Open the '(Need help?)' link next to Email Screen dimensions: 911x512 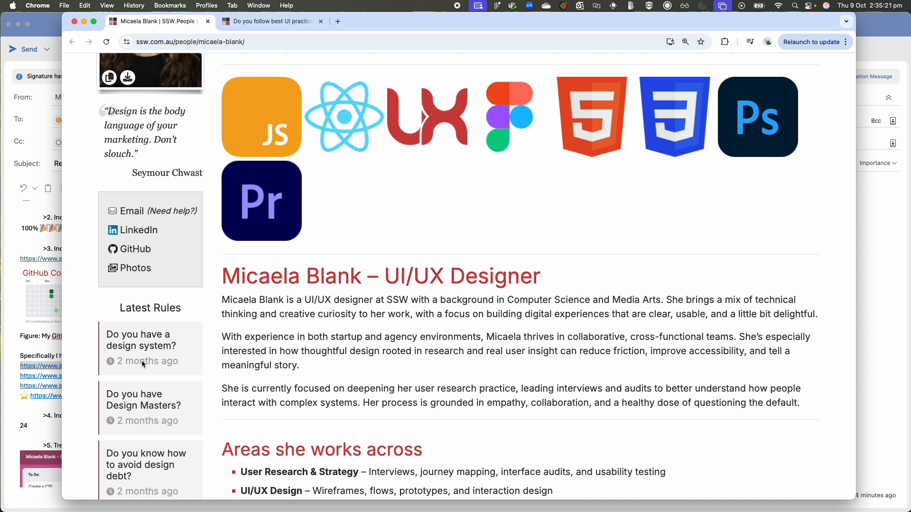tap(172, 211)
